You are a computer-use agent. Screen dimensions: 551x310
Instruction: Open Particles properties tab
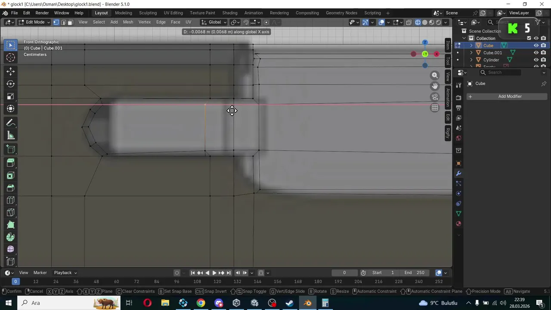point(458,183)
